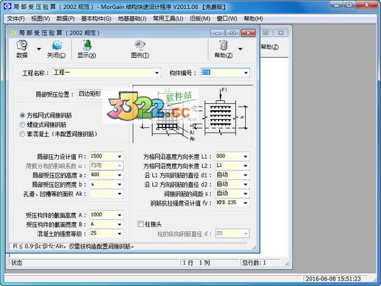Screen dimensions: 381x286
Task: Expand the 钢筋抗拉强度设计值 fy dropdown
Action: [245, 203]
